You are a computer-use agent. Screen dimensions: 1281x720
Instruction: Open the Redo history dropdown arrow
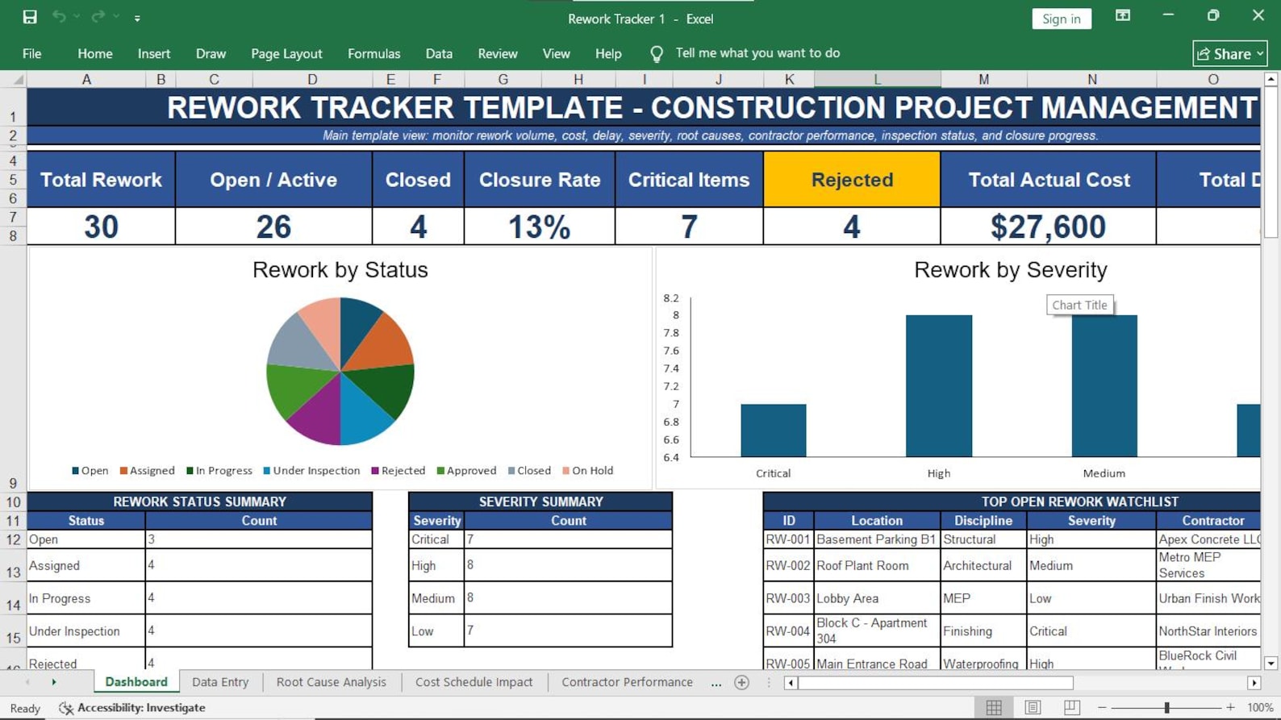(116, 17)
